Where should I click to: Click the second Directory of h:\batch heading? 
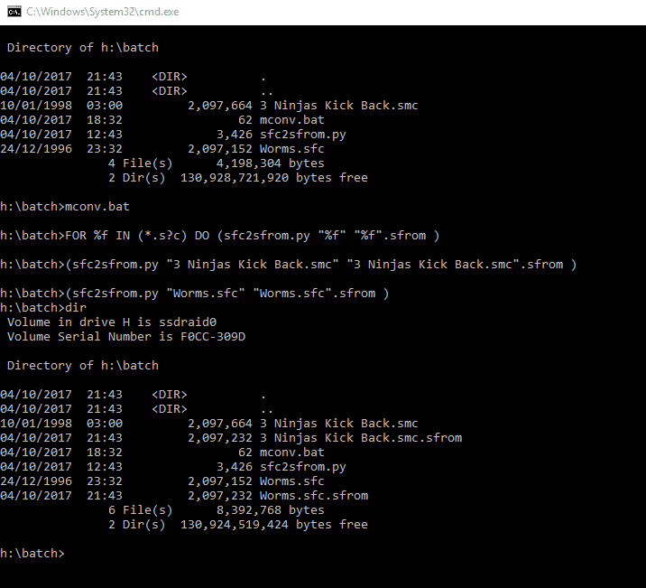(x=83, y=366)
